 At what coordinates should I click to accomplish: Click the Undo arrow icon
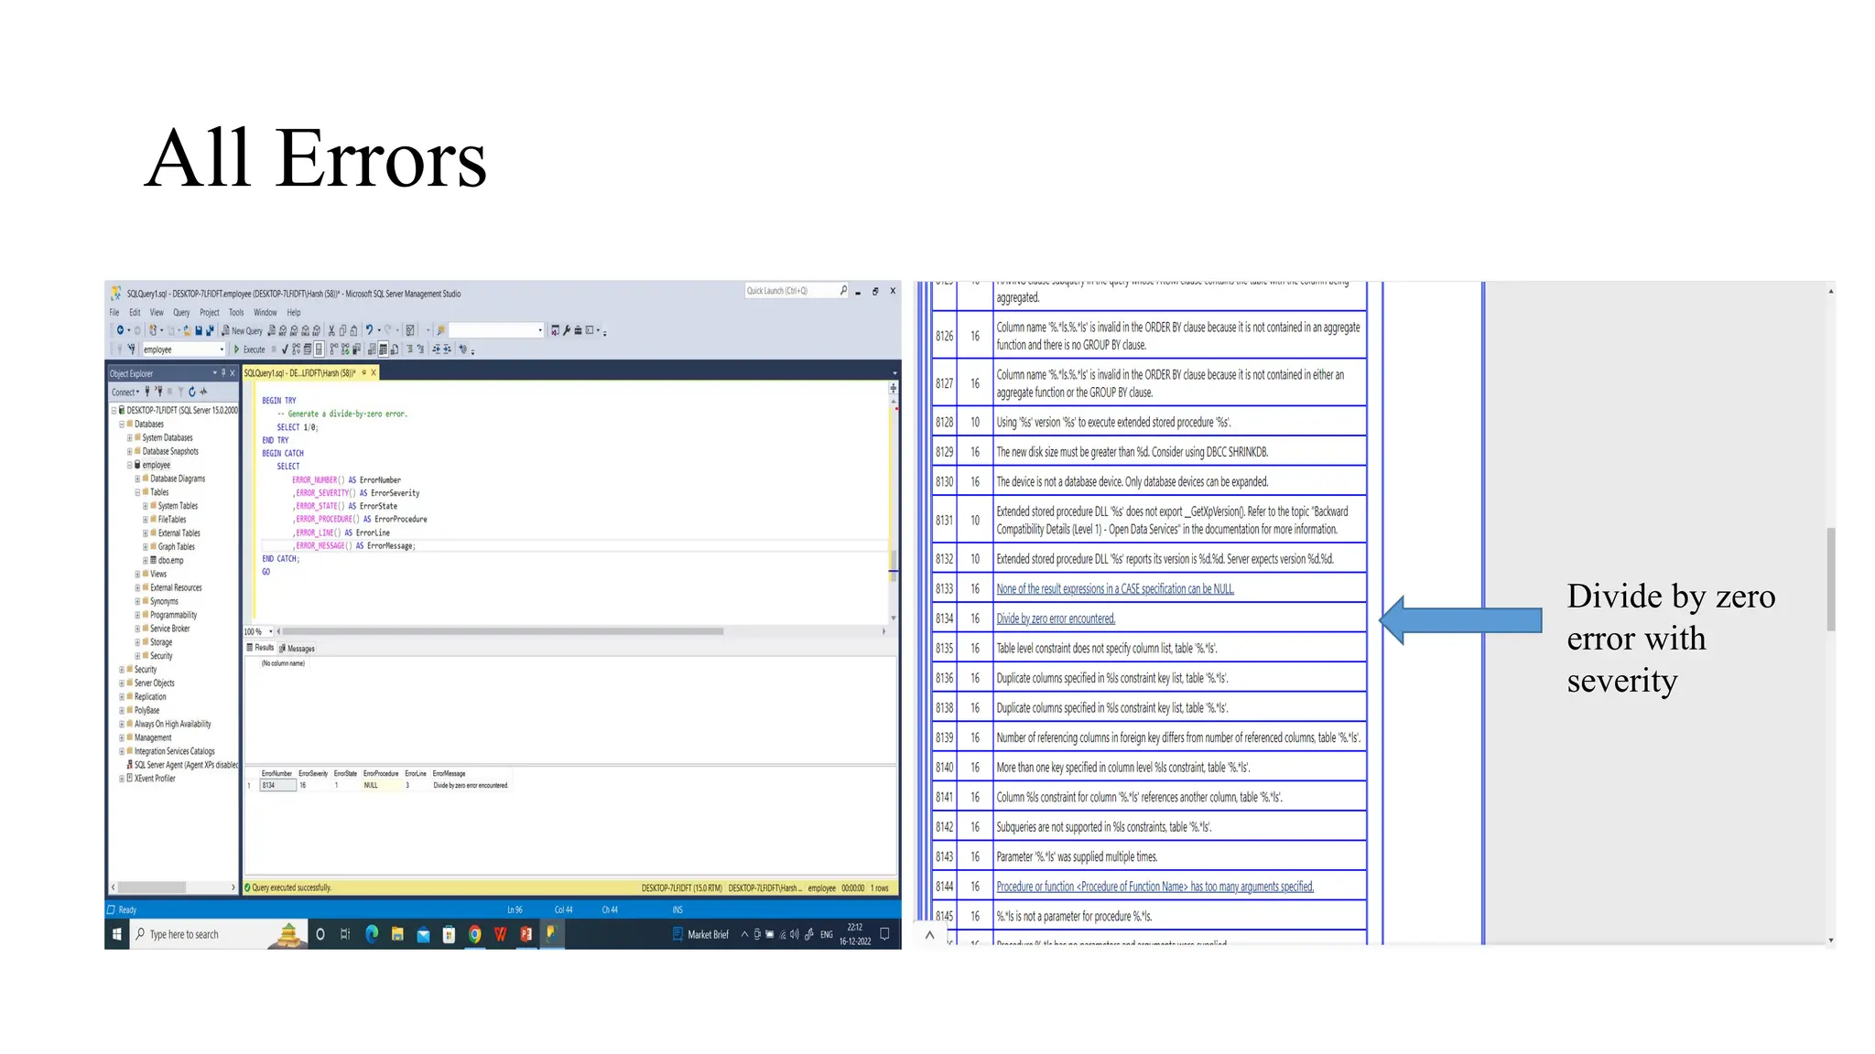369,330
